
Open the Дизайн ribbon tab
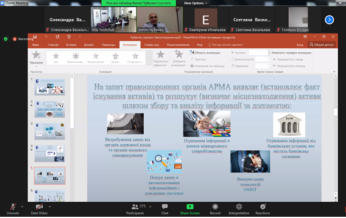point(89,44)
